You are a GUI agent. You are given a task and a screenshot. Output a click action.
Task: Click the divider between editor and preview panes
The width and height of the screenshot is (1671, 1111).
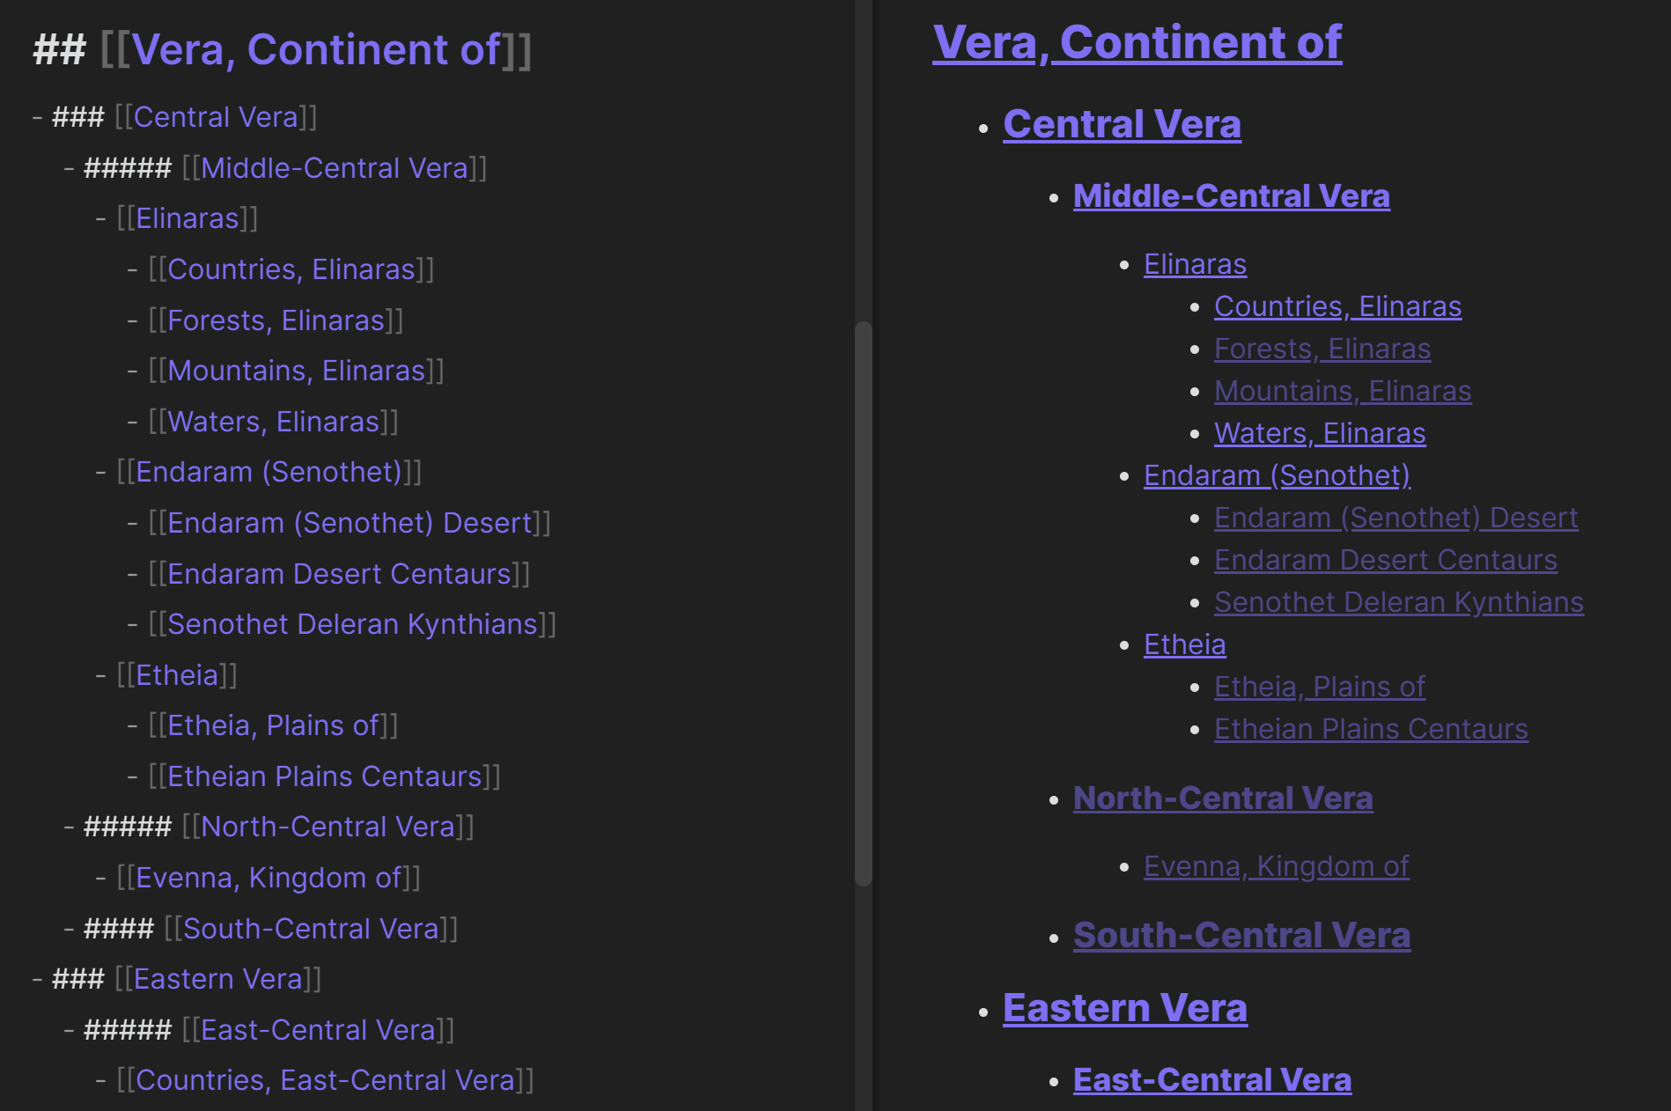point(875,555)
